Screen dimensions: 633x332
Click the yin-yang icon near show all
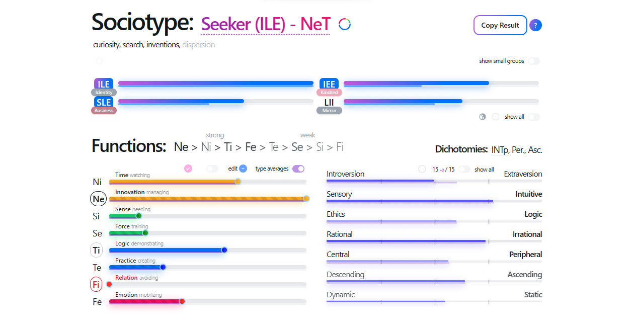click(x=482, y=116)
